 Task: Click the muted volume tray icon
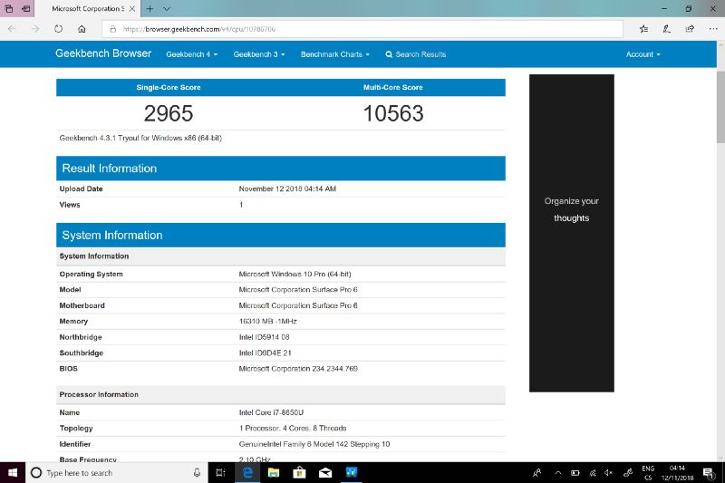609,472
